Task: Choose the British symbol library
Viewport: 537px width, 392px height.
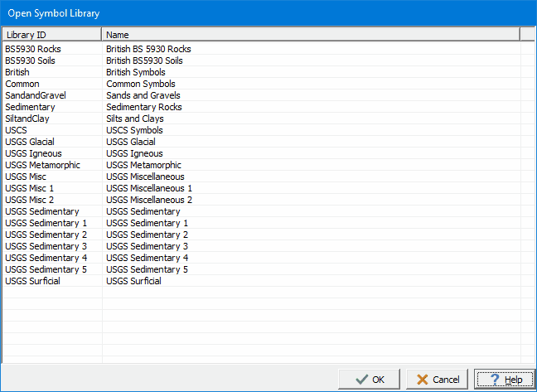Action: point(17,72)
